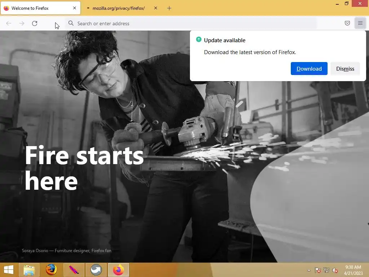369x277 pixels.
Task: Select the active Firefox taskbar button
Action: tap(118, 270)
